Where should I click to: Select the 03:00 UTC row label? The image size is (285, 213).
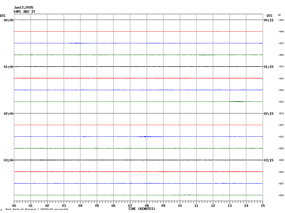[9, 160]
